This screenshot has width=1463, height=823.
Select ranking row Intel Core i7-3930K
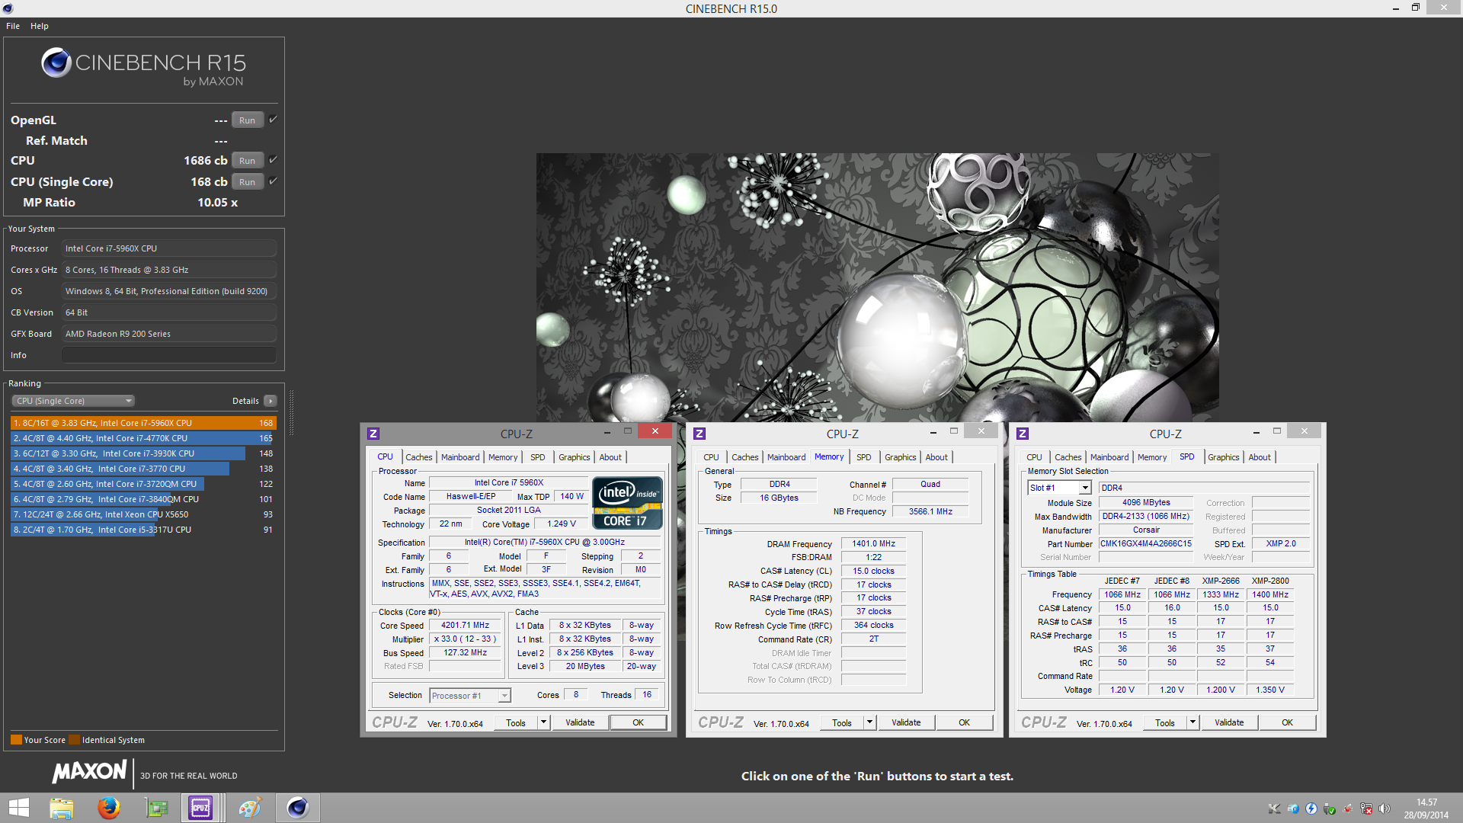pos(143,453)
